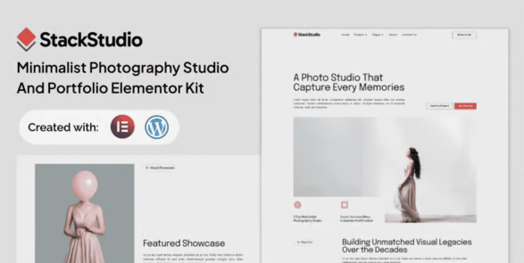The height and width of the screenshot is (263, 524).
Task: Click the 'StackStudio' large title text
Action: [x=91, y=40]
